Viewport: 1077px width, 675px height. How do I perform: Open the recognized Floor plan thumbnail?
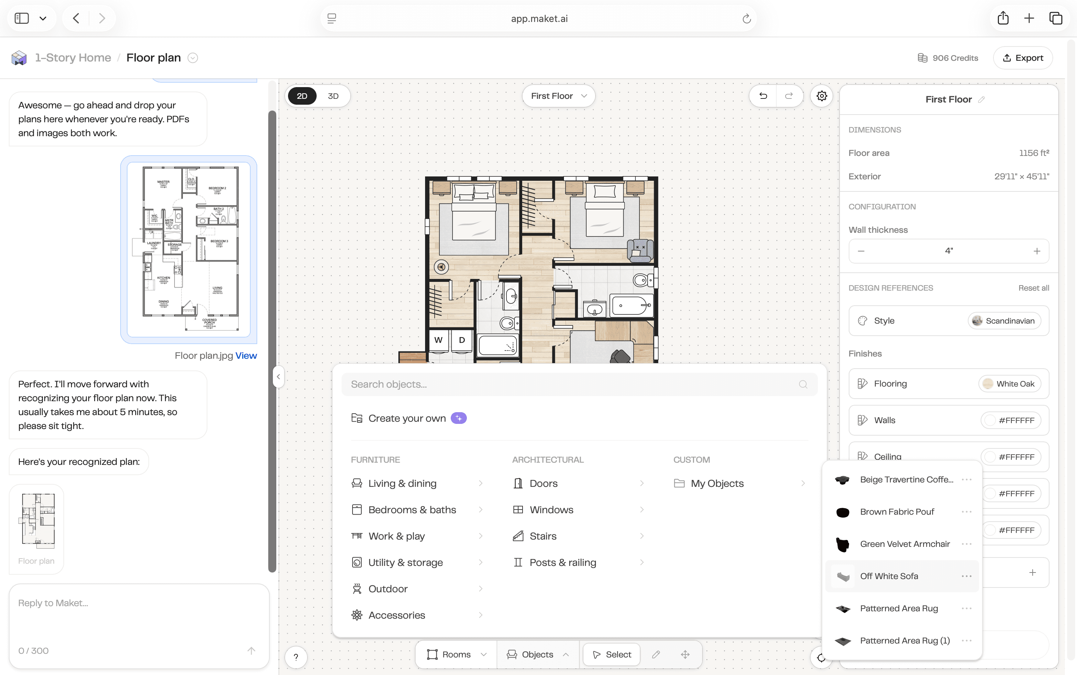pyautogui.click(x=37, y=529)
